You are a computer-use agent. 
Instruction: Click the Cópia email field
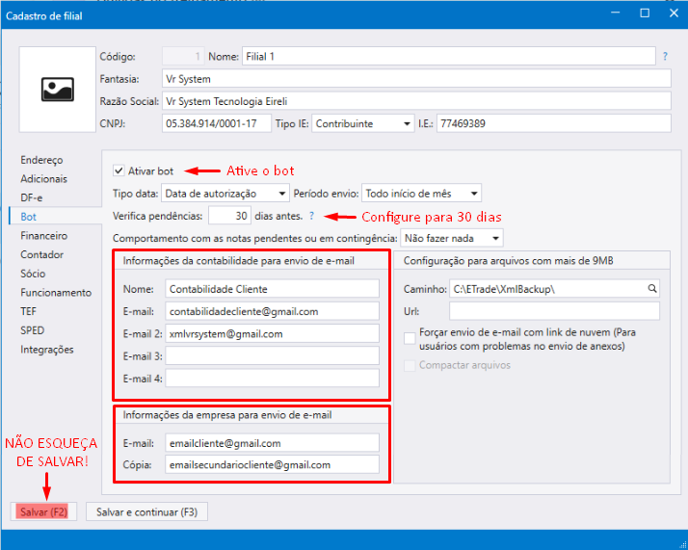[273, 465]
